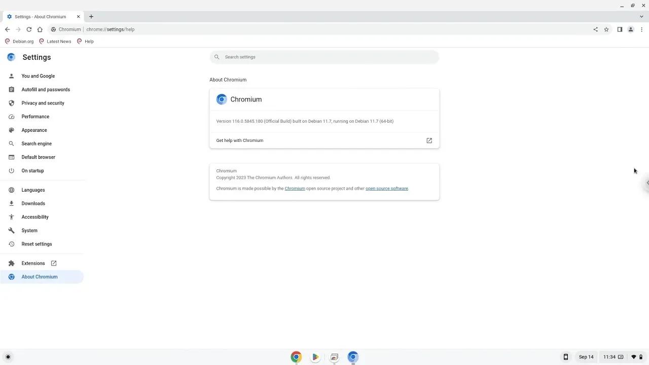Viewport: 649px width, 365px height.
Task: Focus the Search settings field
Action: point(324,57)
